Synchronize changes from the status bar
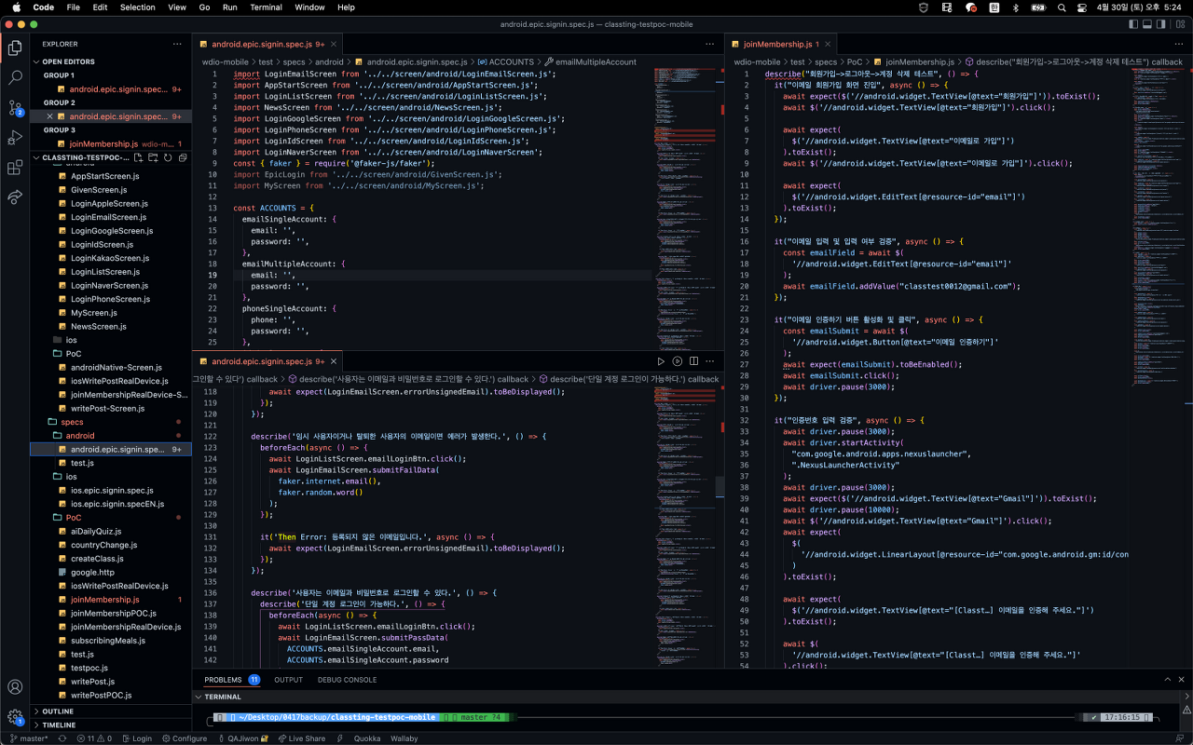This screenshot has height=745, width=1193. [x=62, y=738]
